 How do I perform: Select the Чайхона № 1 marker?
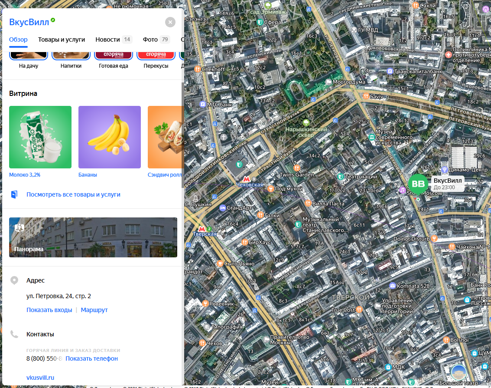[x=452, y=247]
